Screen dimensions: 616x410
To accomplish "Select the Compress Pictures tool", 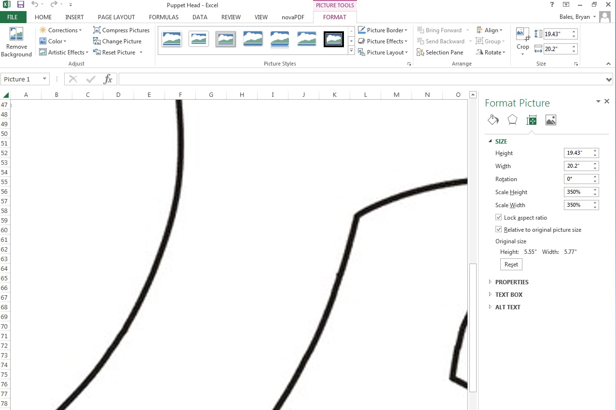I will pos(121,30).
